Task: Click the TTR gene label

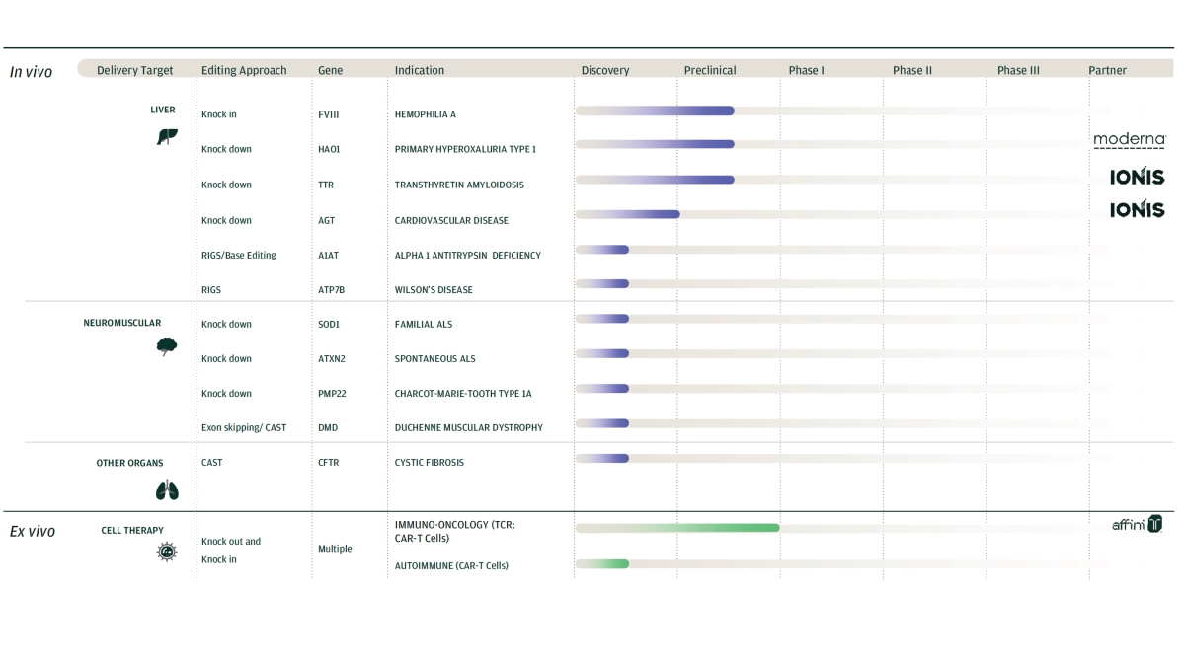Action: tap(327, 185)
